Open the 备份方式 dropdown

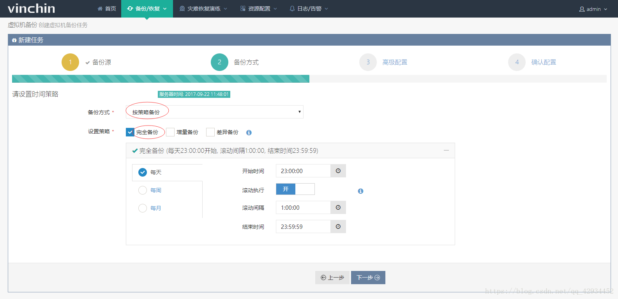tap(214, 112)
